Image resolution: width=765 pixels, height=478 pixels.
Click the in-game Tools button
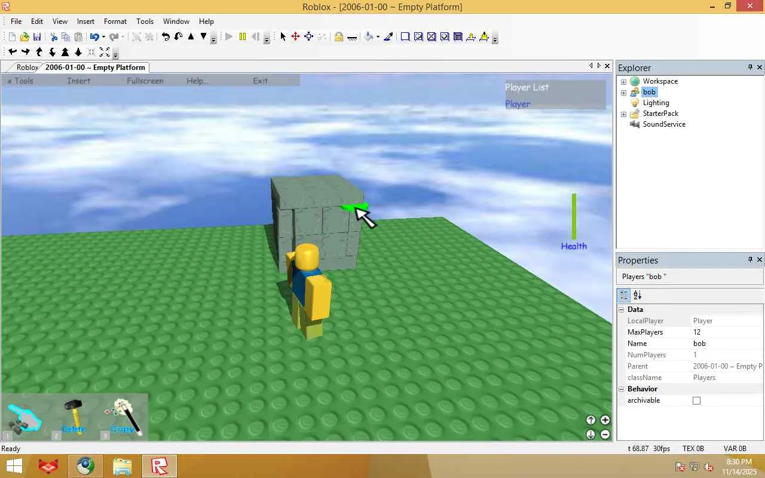[20, 81]
